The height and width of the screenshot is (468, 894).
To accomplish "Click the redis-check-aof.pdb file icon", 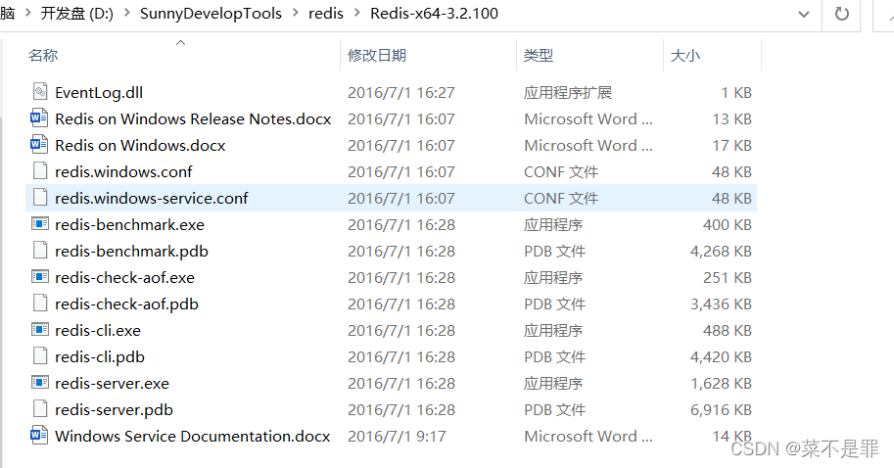I will (x=40, y=304).
